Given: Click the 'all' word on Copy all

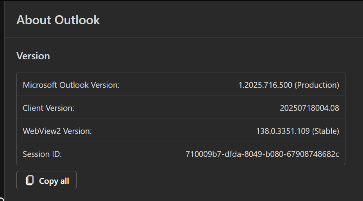Looking at the screenshot, I should tap(64, 181).
